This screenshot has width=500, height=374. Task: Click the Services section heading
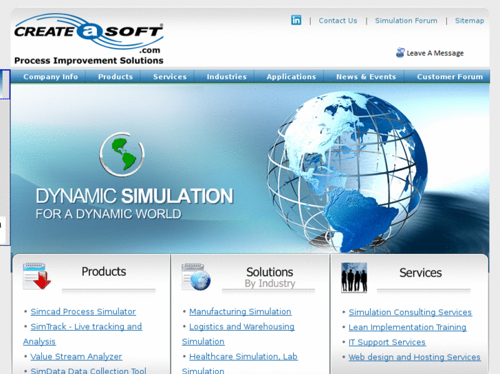[421, 273]
